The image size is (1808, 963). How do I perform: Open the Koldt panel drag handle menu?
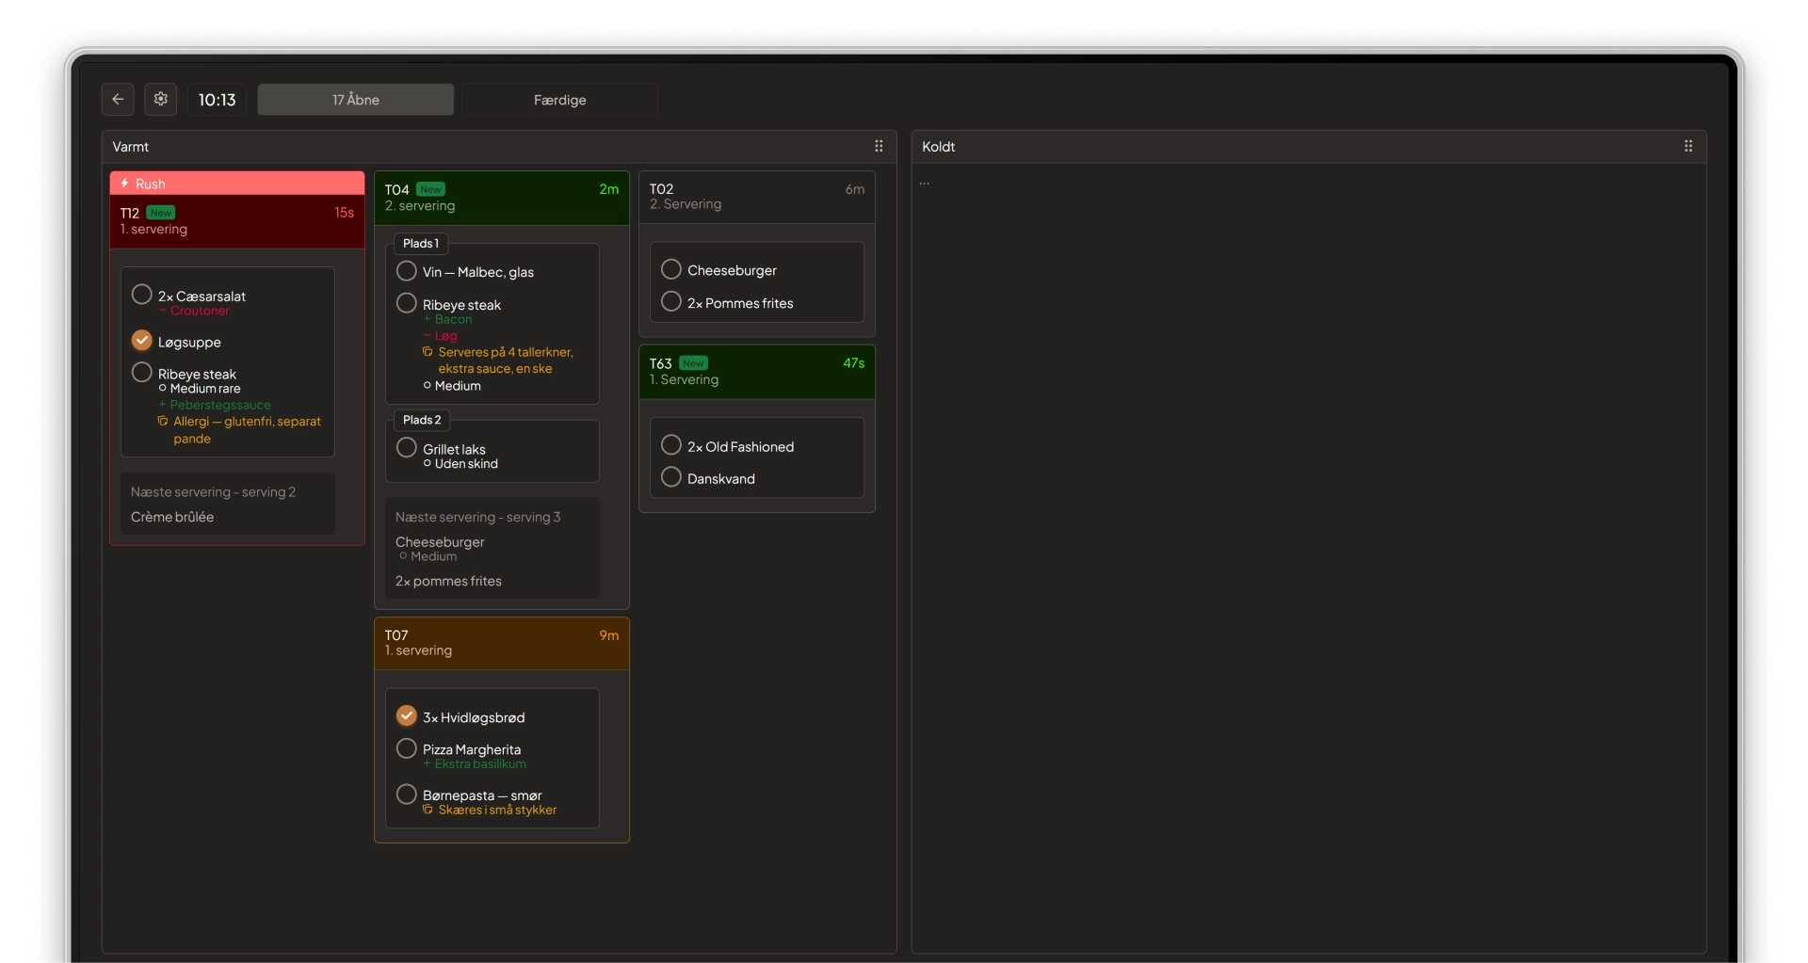tap(1688, 146)
